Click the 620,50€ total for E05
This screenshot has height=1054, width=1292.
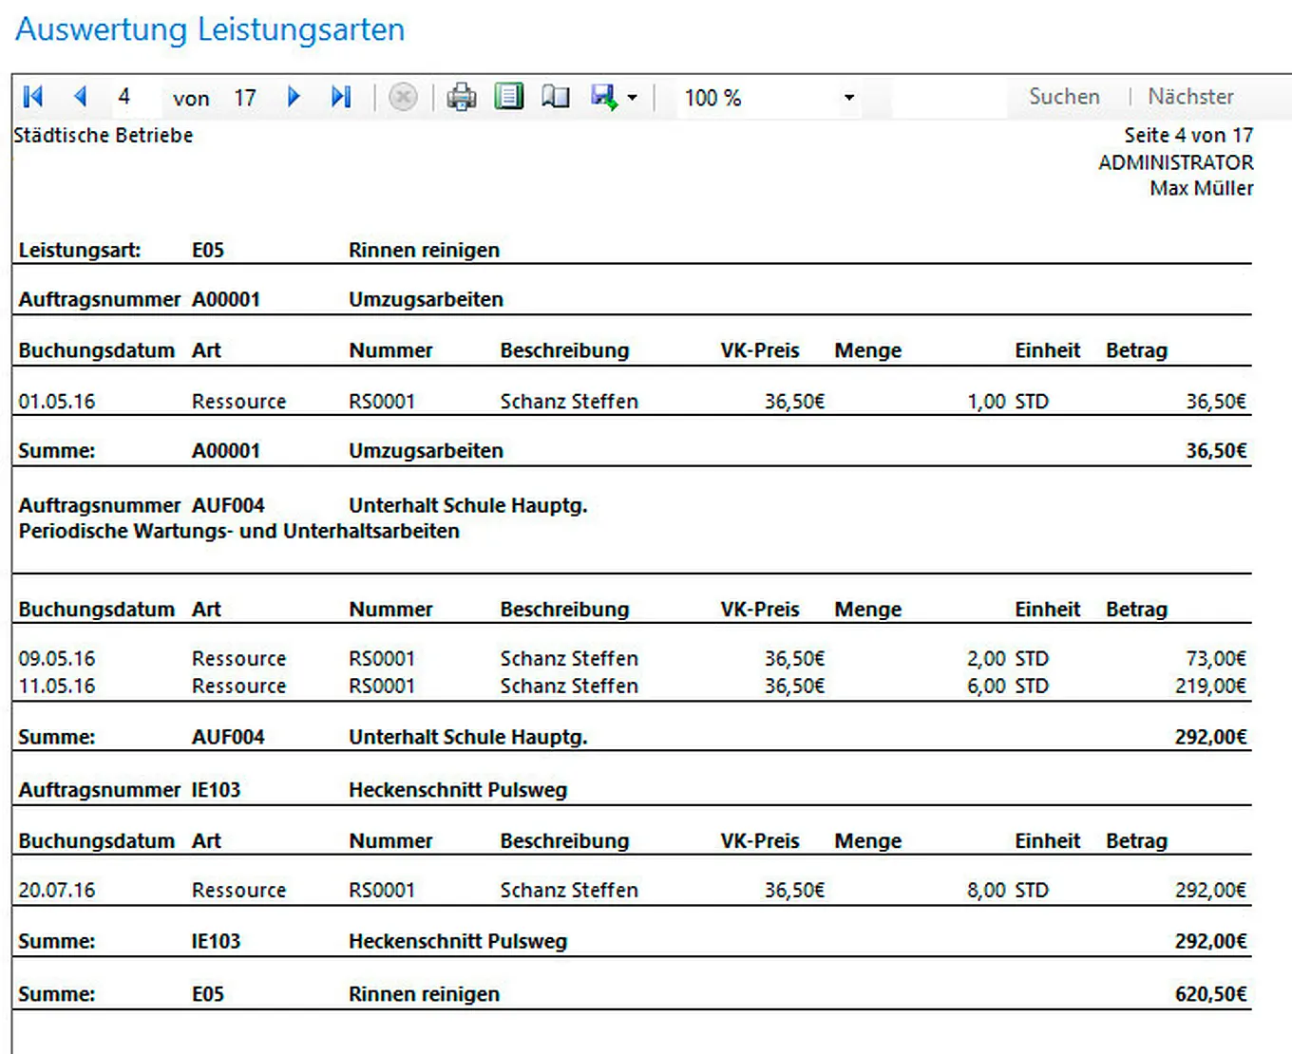[x=1210, y=994]
